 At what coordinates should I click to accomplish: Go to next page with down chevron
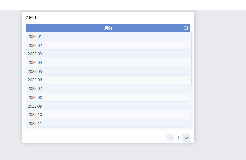[x=186, y=138]
